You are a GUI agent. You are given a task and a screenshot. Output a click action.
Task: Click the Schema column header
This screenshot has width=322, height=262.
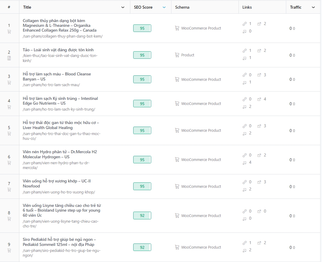[182, 7]
